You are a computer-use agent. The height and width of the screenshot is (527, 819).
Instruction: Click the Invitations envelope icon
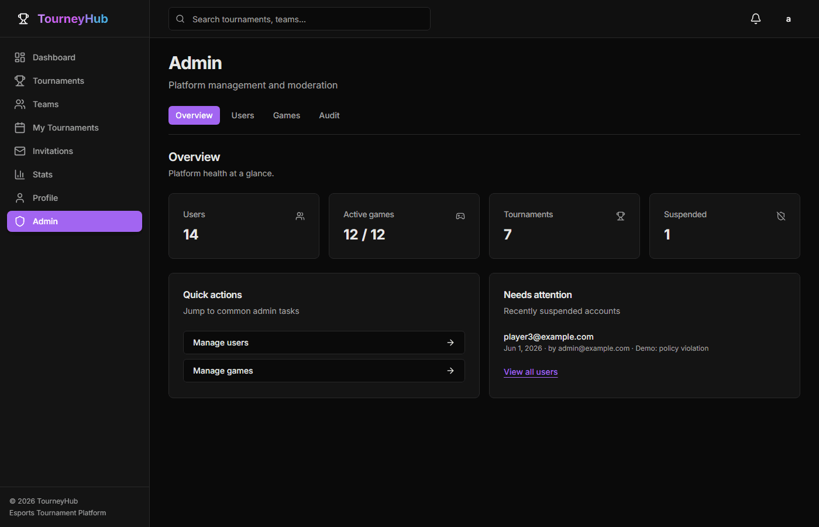(x=20, y=151)
